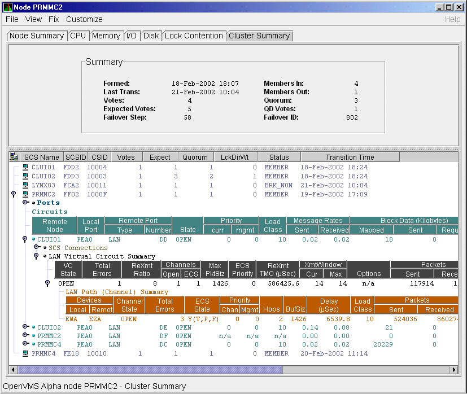The height and width of the screenshot is (394, 467).
Task: Click the SCS Name column header
Action: click(42, 157)
